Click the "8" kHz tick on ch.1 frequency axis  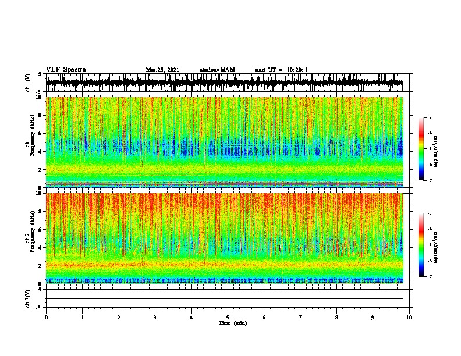click(x=41, y=115)
